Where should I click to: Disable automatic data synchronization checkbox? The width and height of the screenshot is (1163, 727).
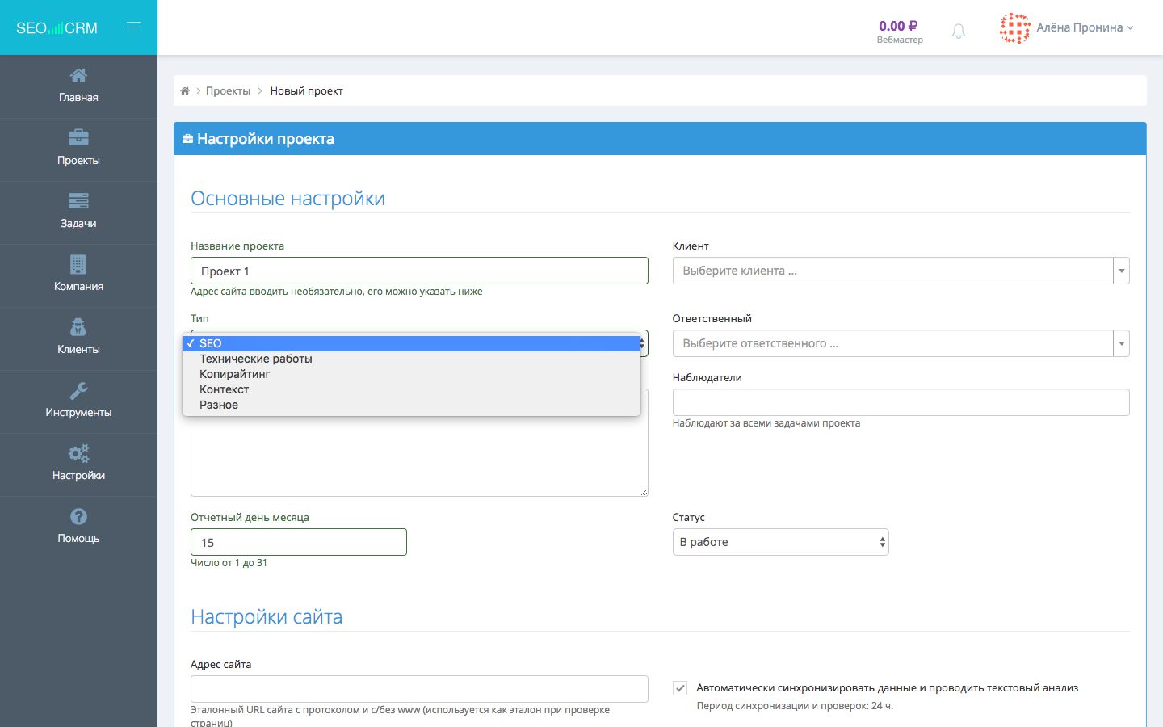(x=679, y=687)
